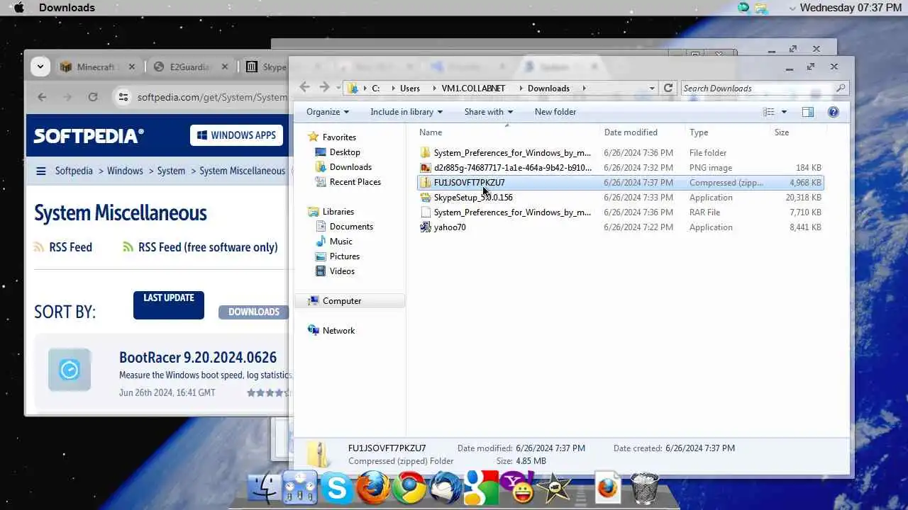Open the Organize dropdown menu

328,112
